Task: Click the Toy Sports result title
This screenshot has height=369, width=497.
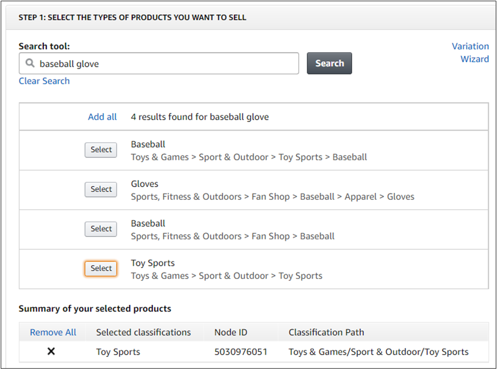Action: [153, 263]
